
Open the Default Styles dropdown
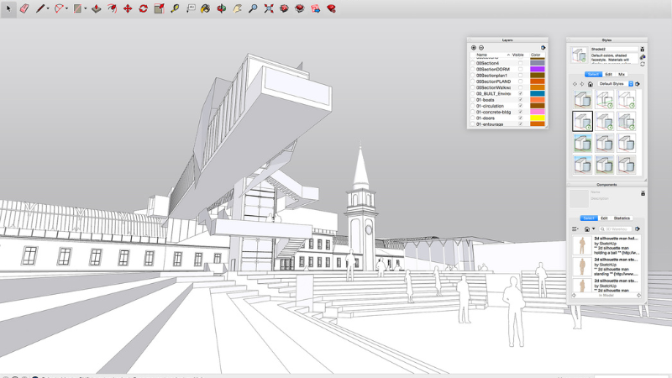tap(615, 84)
